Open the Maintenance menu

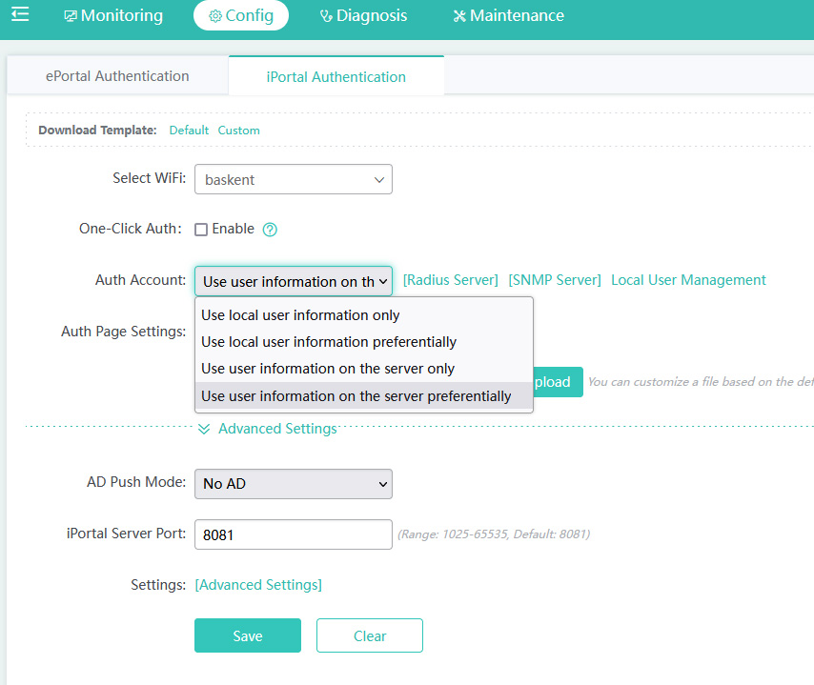pos(508,16)
